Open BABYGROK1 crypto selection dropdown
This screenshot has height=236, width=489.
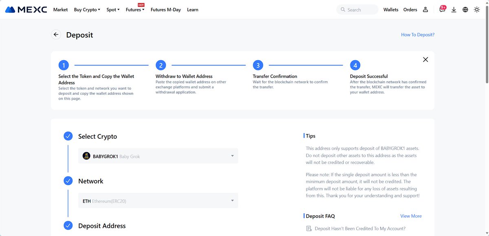158,156
